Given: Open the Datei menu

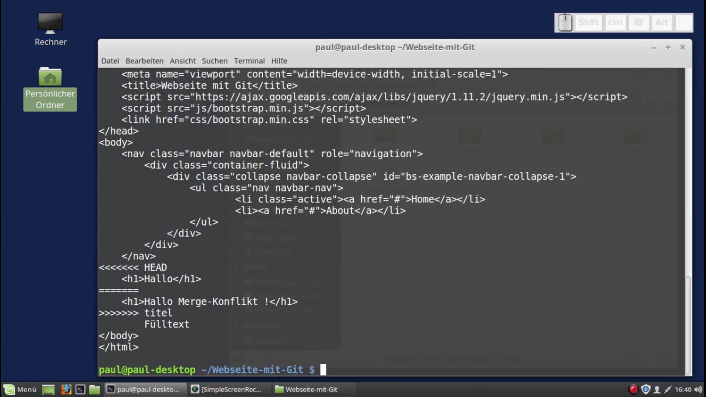Looking at the screenshot, I should coord(110,61).
